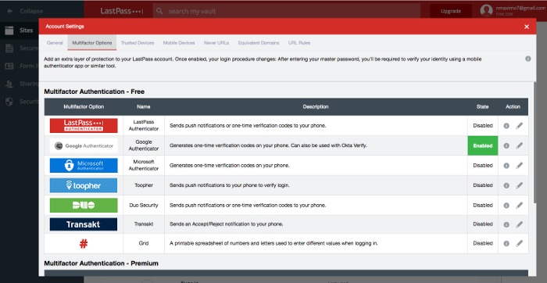Click the Disabled state for Toopher
This screenshot has width=547, height=283.
(482, 185)
